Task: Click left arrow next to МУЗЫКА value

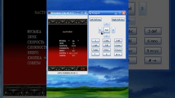Action: click(69, 41)
